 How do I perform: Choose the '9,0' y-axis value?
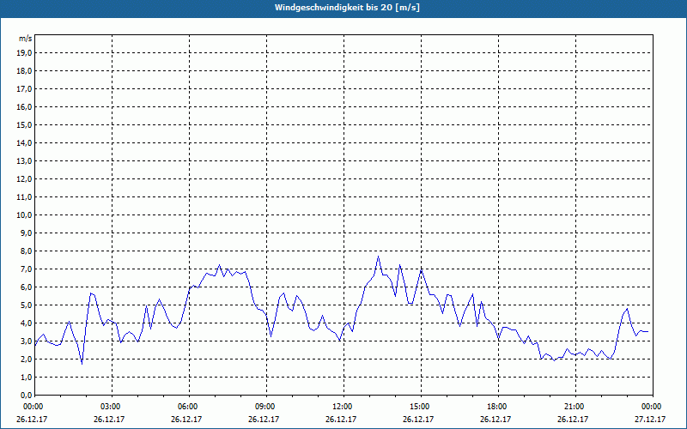(26, 233)
